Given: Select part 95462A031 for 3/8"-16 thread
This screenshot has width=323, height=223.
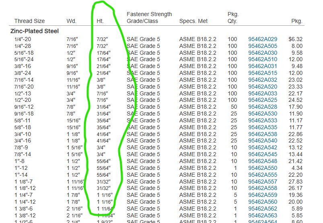Looking at the screenshot, I should (x=263, y=66).
